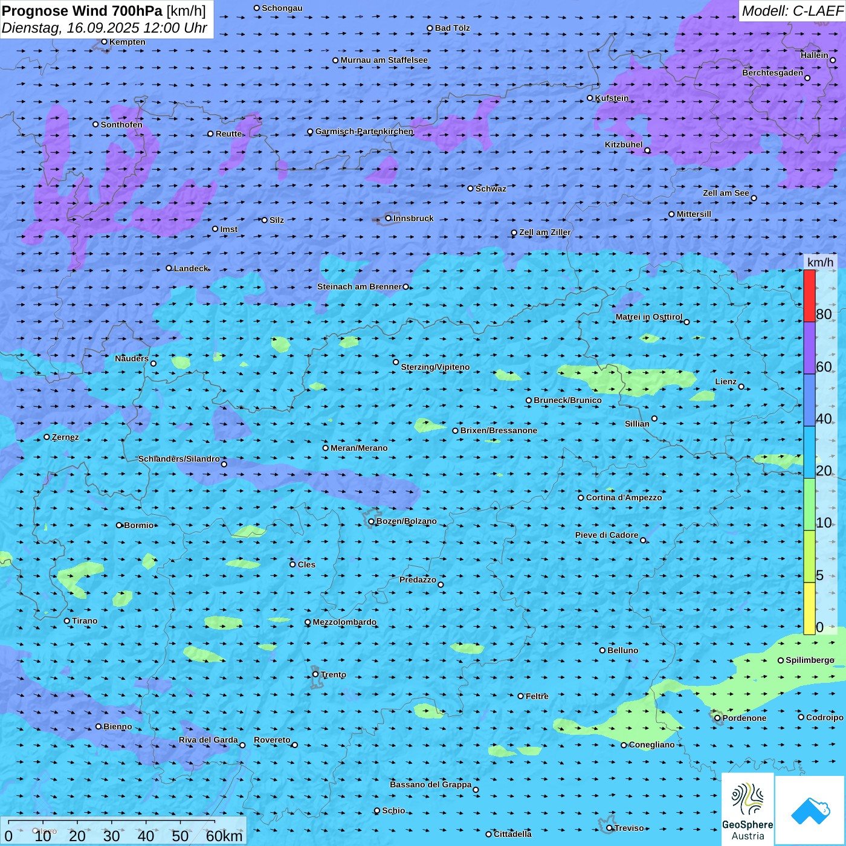This screenshot has width=846, height=846.
Task: Click the 'Brixen/Bressanone' town label
Action: (499, 430)
